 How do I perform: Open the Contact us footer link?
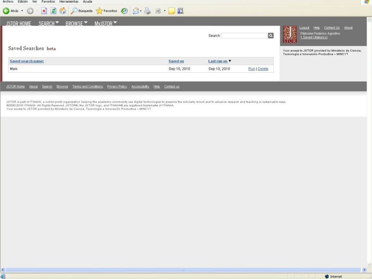coord(172,86)
